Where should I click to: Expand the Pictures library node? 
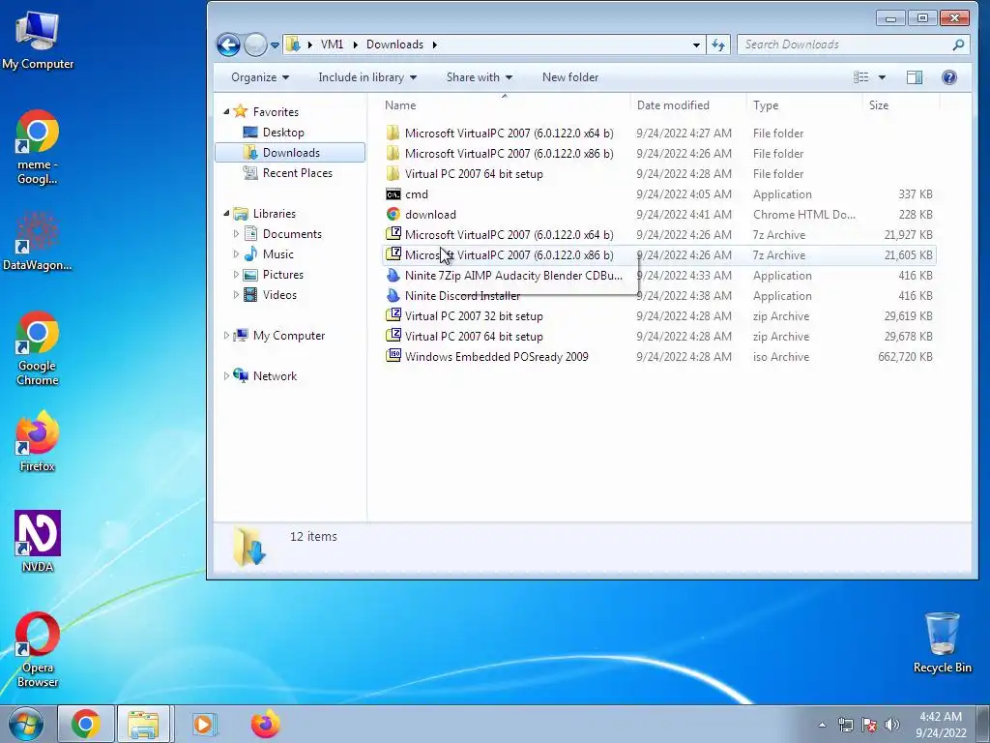click(236, 274)
